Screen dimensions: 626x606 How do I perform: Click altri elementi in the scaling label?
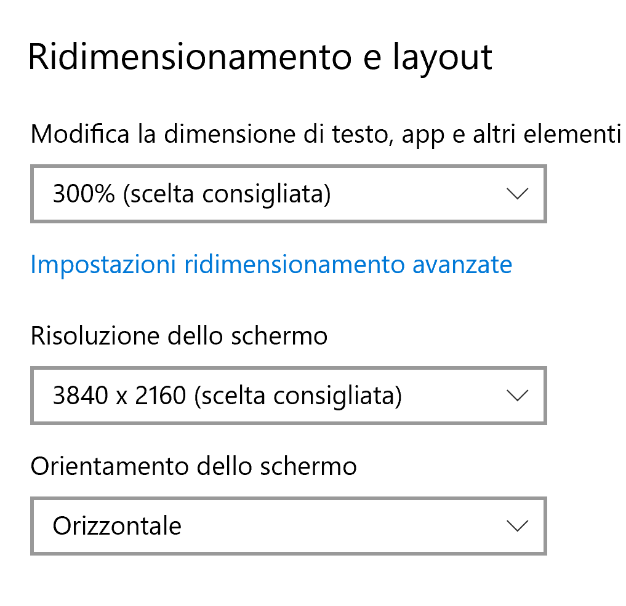[x=547, y=134]
